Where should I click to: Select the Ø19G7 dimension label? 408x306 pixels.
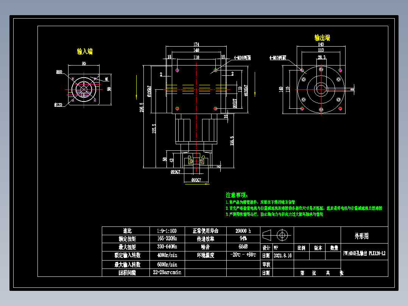(175, 172)
